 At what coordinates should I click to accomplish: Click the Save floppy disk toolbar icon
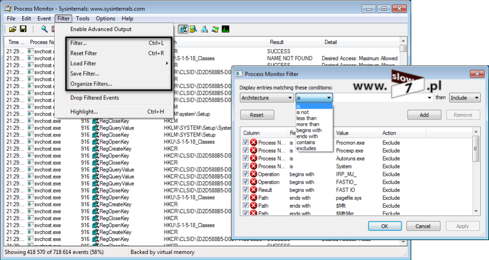click(23, 29)
